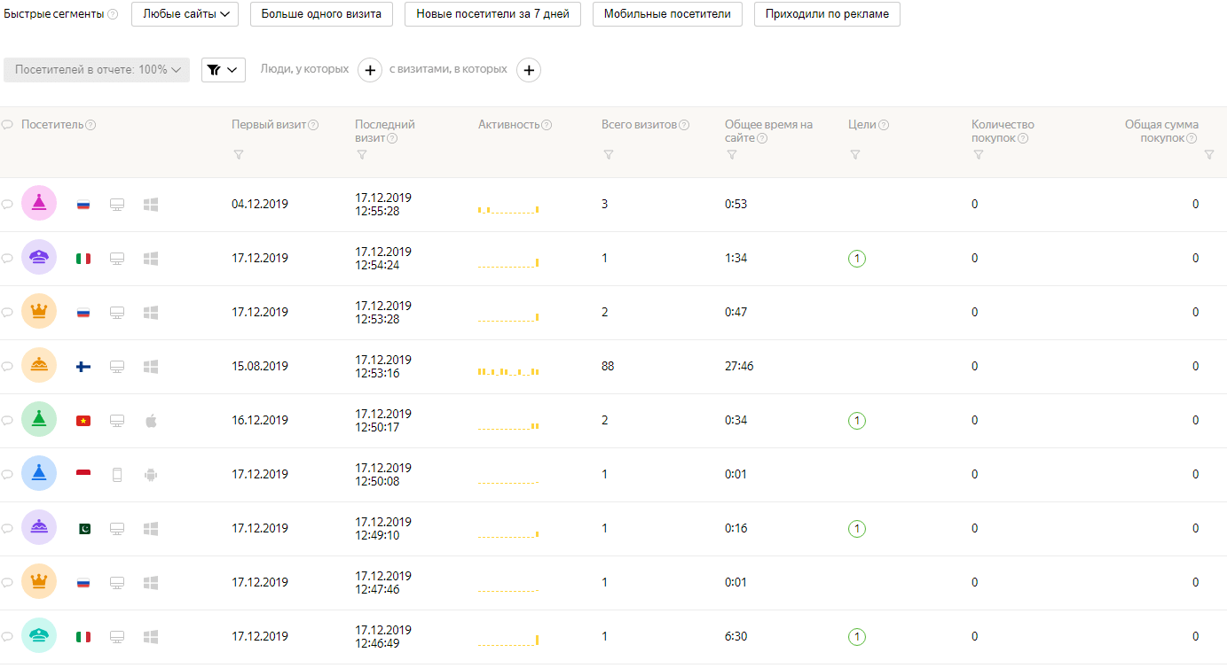Click comment icon for the 12:53:16 visitor

pos(7,366)
